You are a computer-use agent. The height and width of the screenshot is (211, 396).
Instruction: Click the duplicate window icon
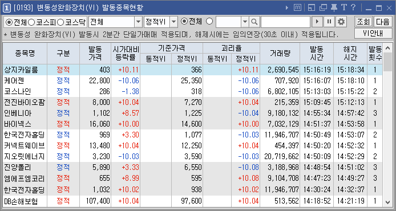tap(323, 8)
